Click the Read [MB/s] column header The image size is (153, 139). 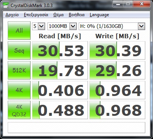[x=60, y=36]
